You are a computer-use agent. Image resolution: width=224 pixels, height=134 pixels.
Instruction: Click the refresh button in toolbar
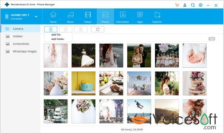[98, 29]
